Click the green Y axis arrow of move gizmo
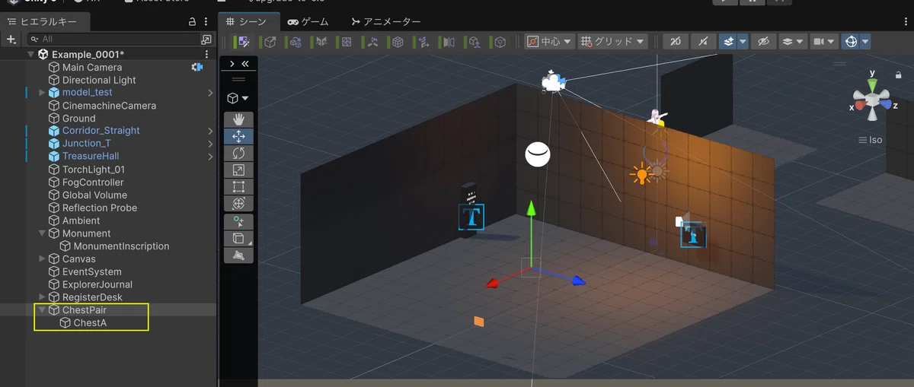The width and height of the screenshot is (914, 387). pos(532,209)
